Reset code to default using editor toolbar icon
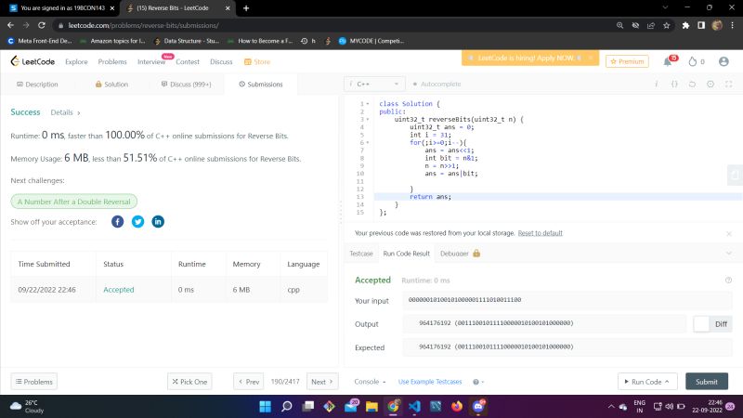This screenshot has height=418, width=743. [x=692, y=84]
